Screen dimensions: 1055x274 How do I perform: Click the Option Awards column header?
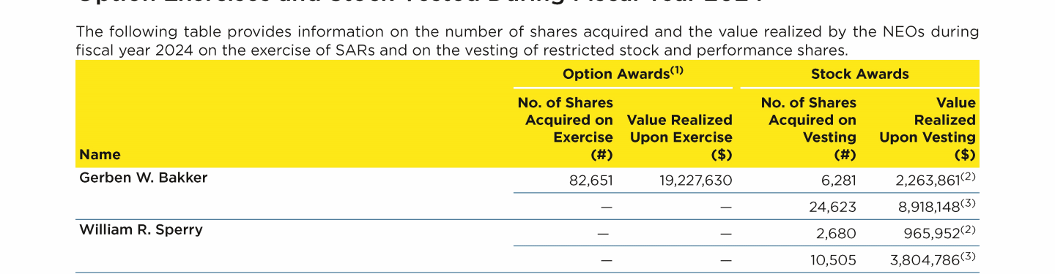coord(623,74)
